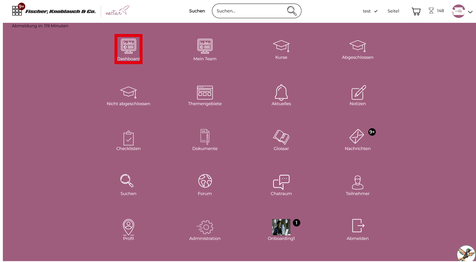
Task: Go to Seite1 in the header
Action: 393,11
